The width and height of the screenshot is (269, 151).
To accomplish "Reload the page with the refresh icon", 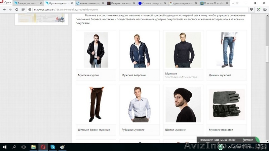I will 22,9.
